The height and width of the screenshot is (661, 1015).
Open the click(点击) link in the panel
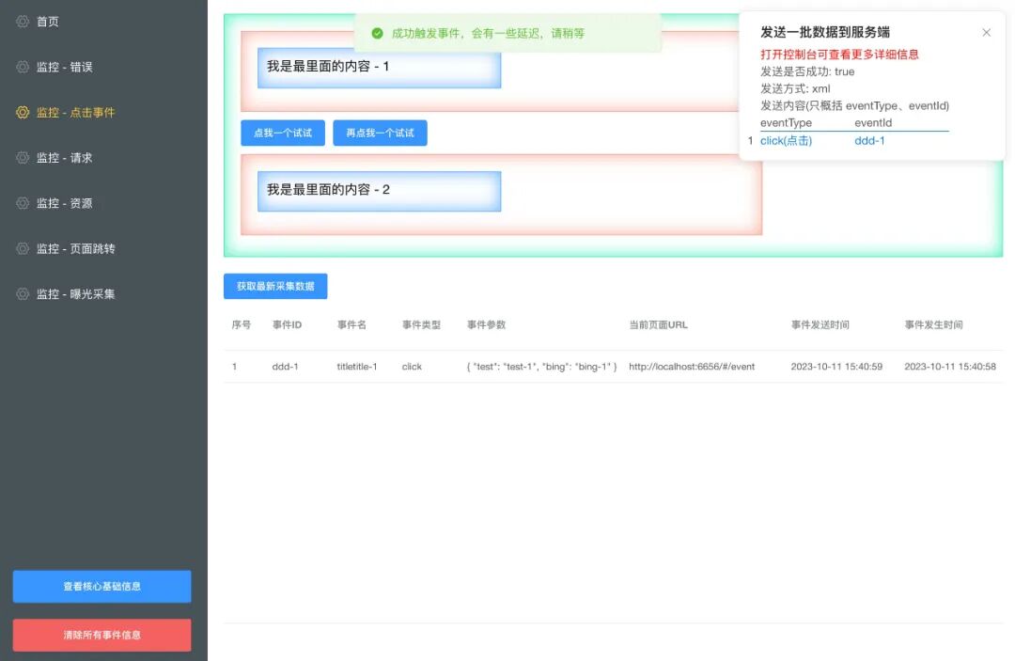(788, 140)
